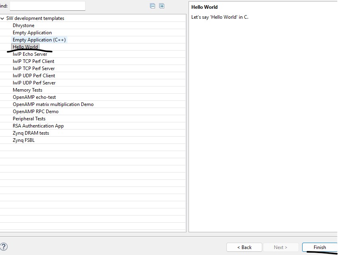The height and width of the screenshot is (255, 338).
Task: Select the RSA Authentication App template
Action: [38, 126]
